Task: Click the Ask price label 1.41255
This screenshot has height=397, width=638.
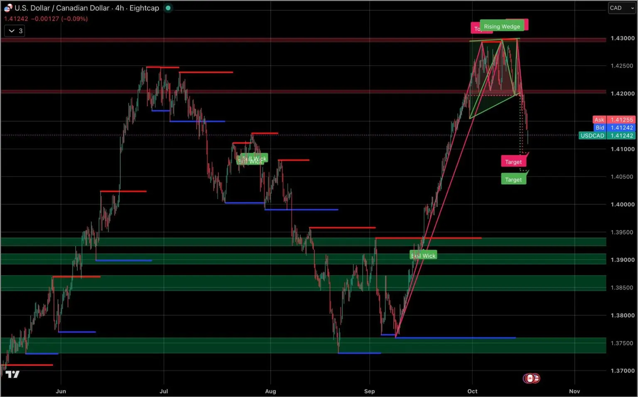Action: point(614,120)
